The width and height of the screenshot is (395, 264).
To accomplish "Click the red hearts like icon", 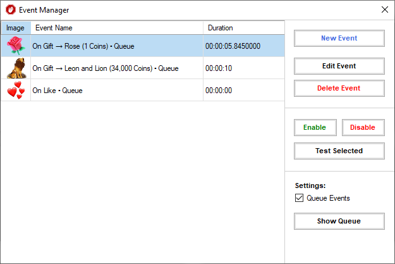I will click(16, 90).
